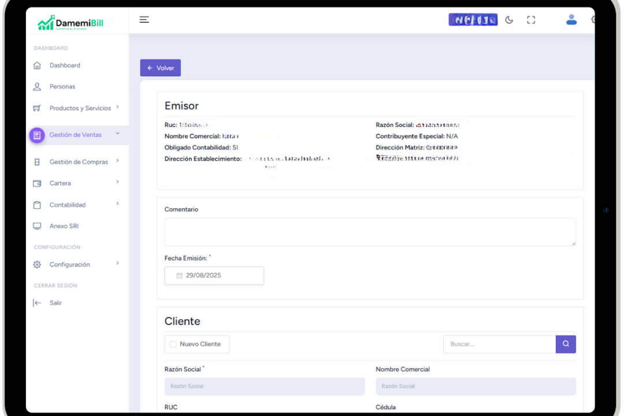624x416 pixels.
Task: Click the Gestión de Ventas icon
Action: tap(37, 135)
